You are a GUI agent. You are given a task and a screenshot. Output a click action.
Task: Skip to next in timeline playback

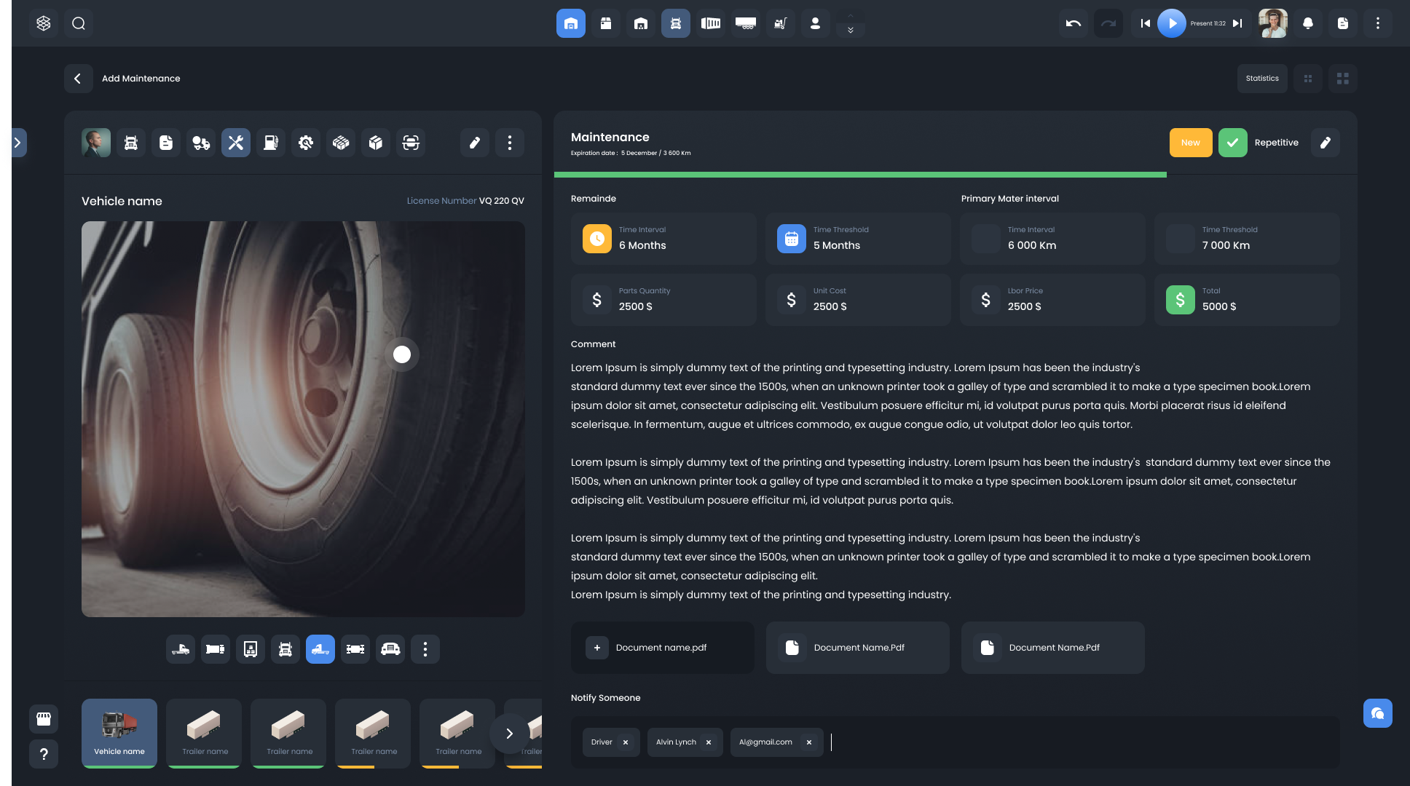[x=1237, y=23]
